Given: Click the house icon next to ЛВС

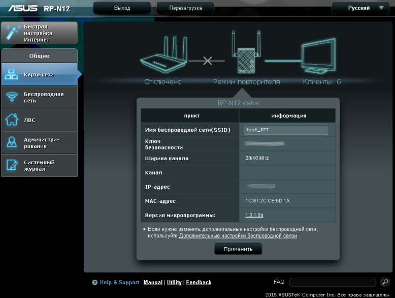Looking at the screenshot, I should pyautogui.click(x=12, y=120).
